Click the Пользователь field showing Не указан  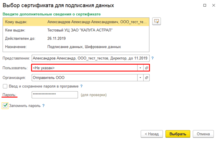(x=84, y=68)
